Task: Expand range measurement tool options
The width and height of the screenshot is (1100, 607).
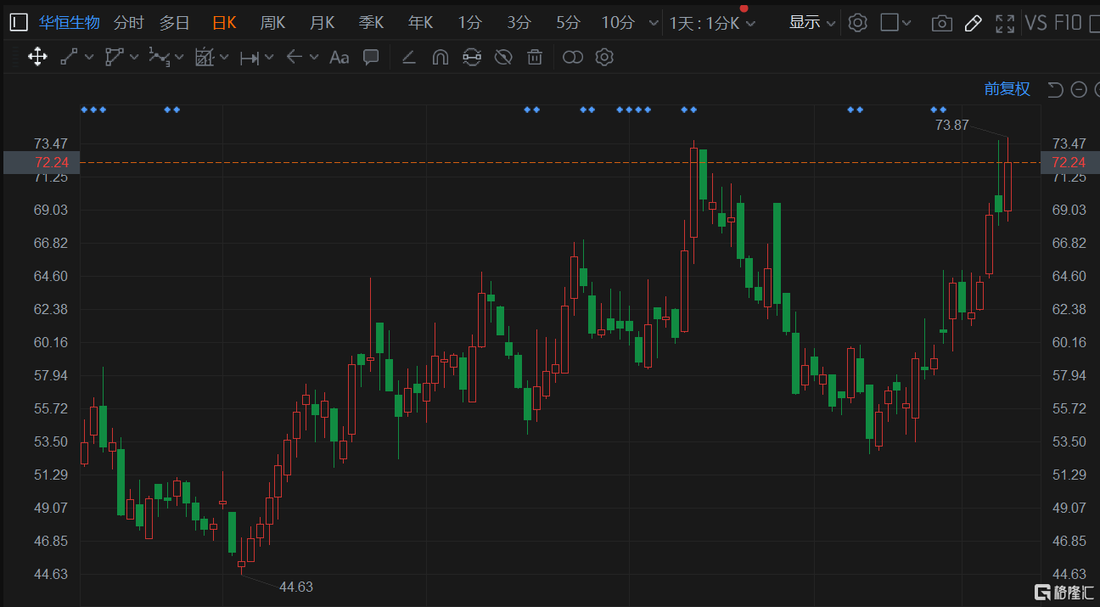Action: [x=269, y=58]
